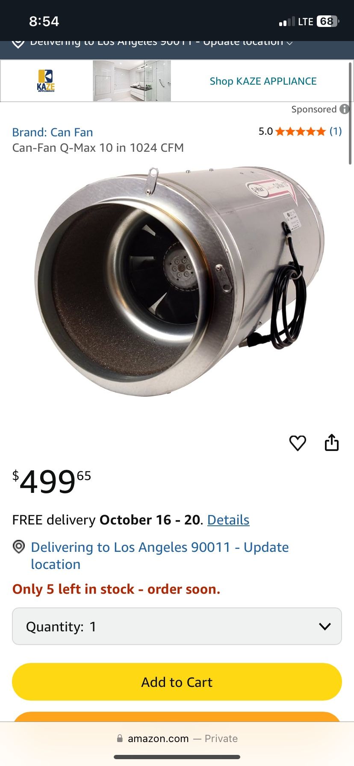
Task: Open Brand: Can Fan link
Action: coord(53,133)
